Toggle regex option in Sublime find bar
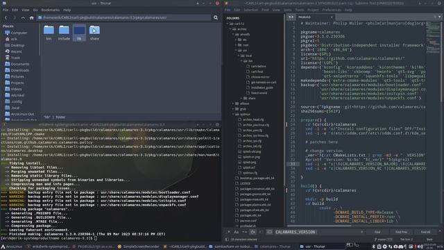The height and width of the screenshot is (250, 444). click(229, 232)
